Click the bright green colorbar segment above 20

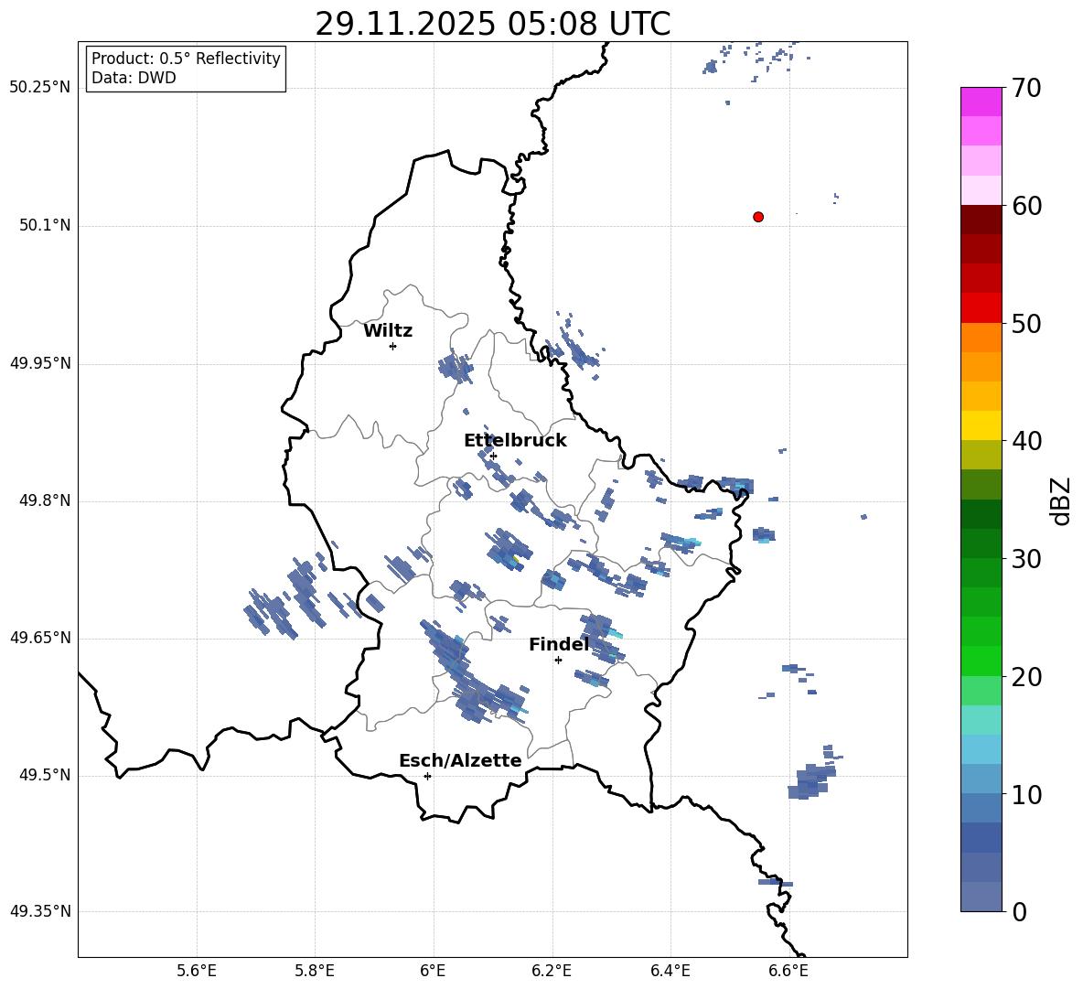[x=981, y=661]
